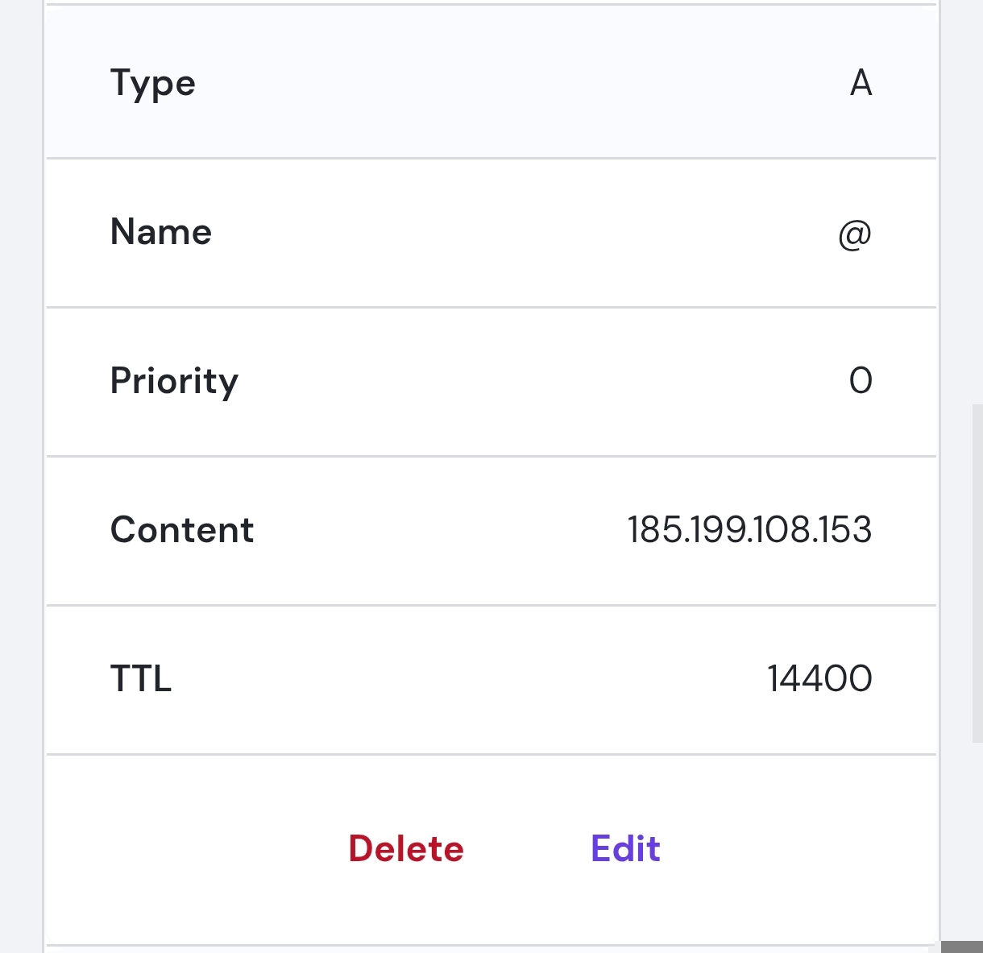This screenshot has height=953, width=983.
Task: Click the Priority field label
Action: pyautogui.click(x=174, y=382)
